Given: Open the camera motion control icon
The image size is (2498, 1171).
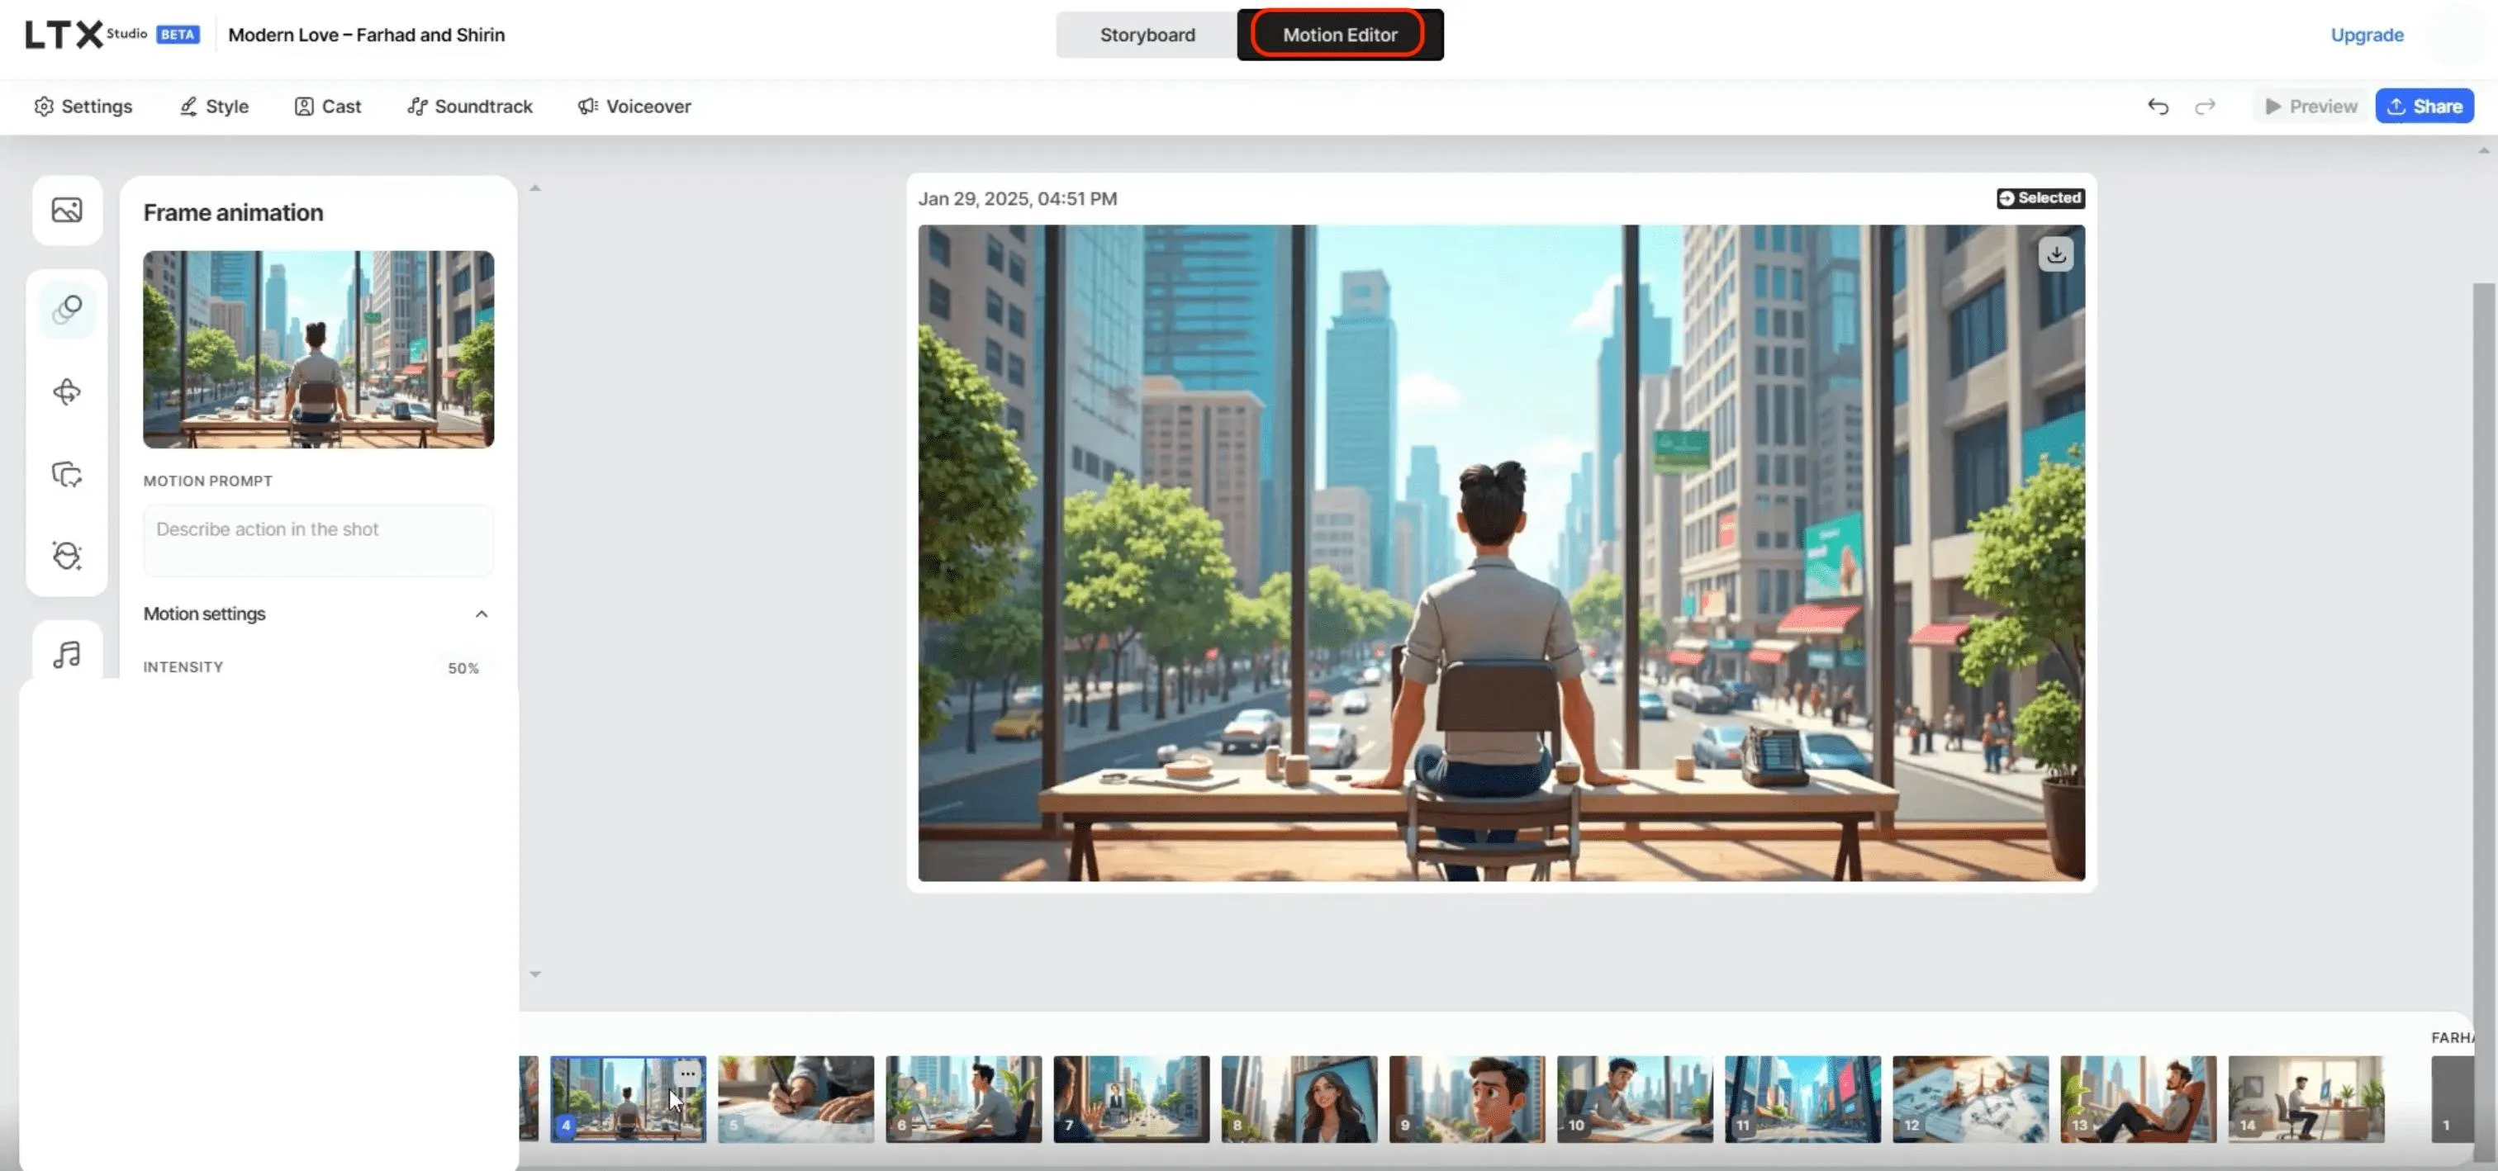Looking at the screenshot, I should point(67,391).
